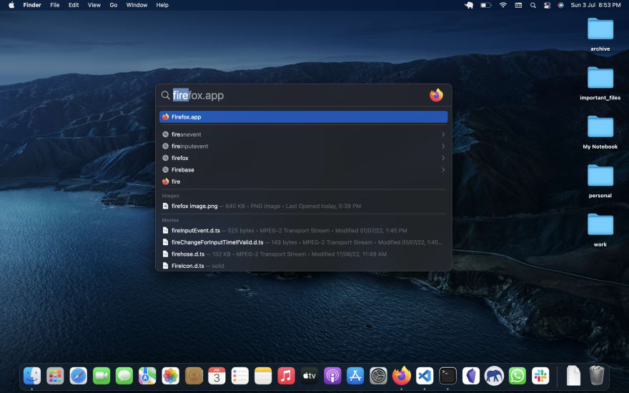Click the Wi-Fi status icon

click(x=502, y=5)
